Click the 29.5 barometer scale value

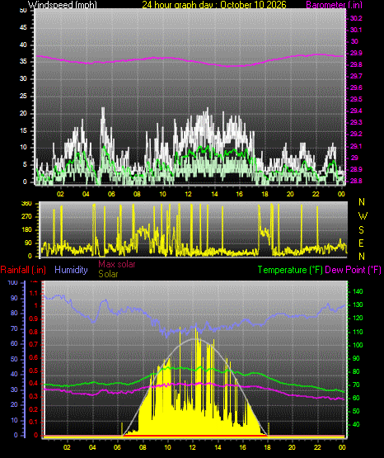[356, 100]
